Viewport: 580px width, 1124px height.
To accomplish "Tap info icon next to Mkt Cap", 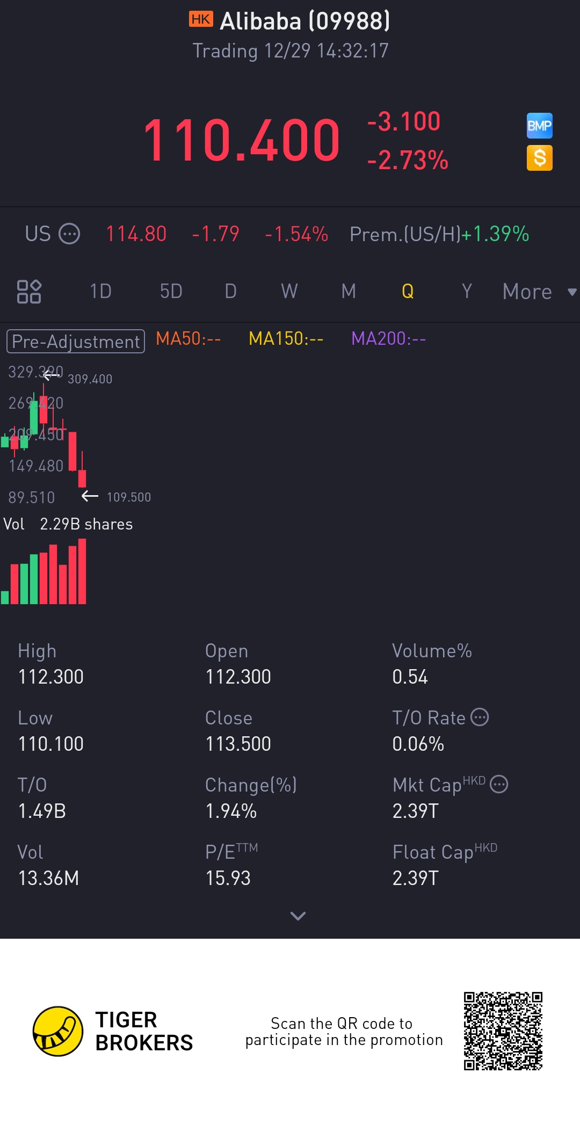I will [x=499, y=784].
